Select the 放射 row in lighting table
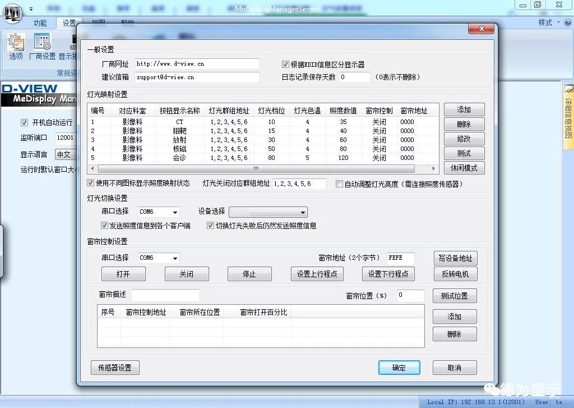The image size is (574, 408). [263, 140]
